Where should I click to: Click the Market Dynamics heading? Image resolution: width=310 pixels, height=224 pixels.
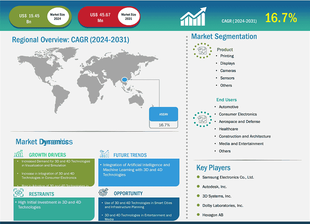click(44, 142)
